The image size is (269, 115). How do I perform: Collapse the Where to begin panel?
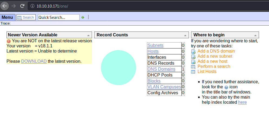tap(255, 35)
